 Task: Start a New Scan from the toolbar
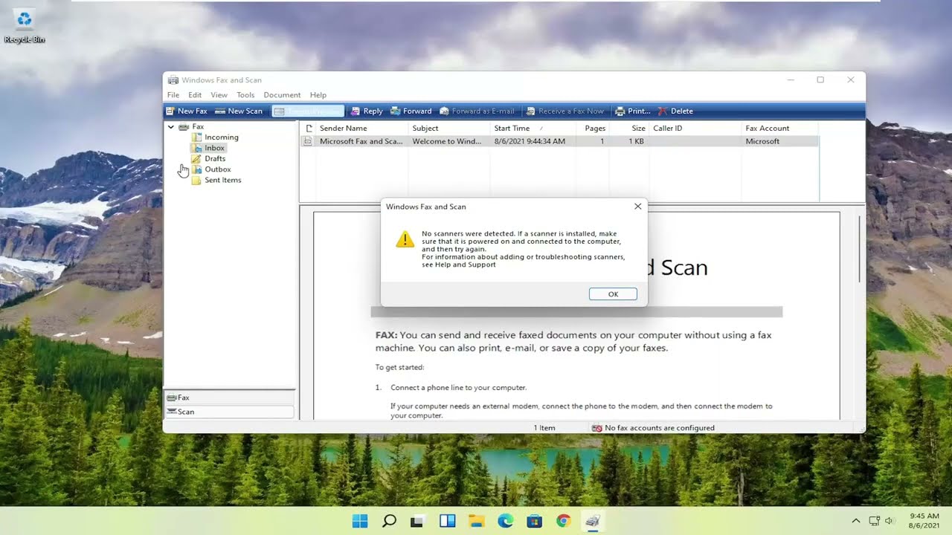tap(239, 111)
